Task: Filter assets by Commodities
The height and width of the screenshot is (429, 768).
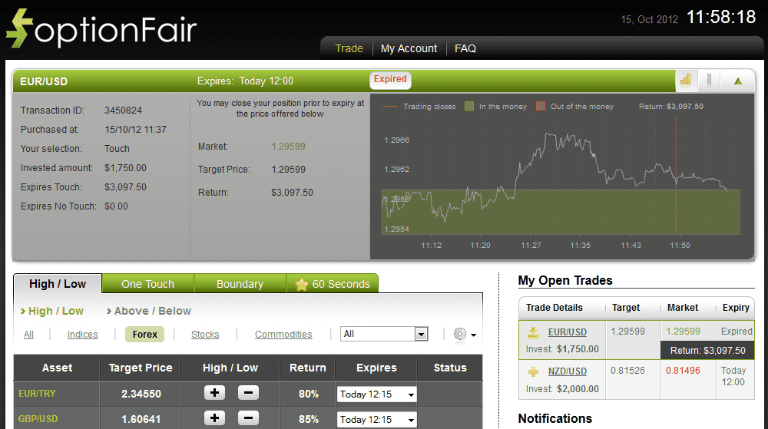Action: [283, 335]
